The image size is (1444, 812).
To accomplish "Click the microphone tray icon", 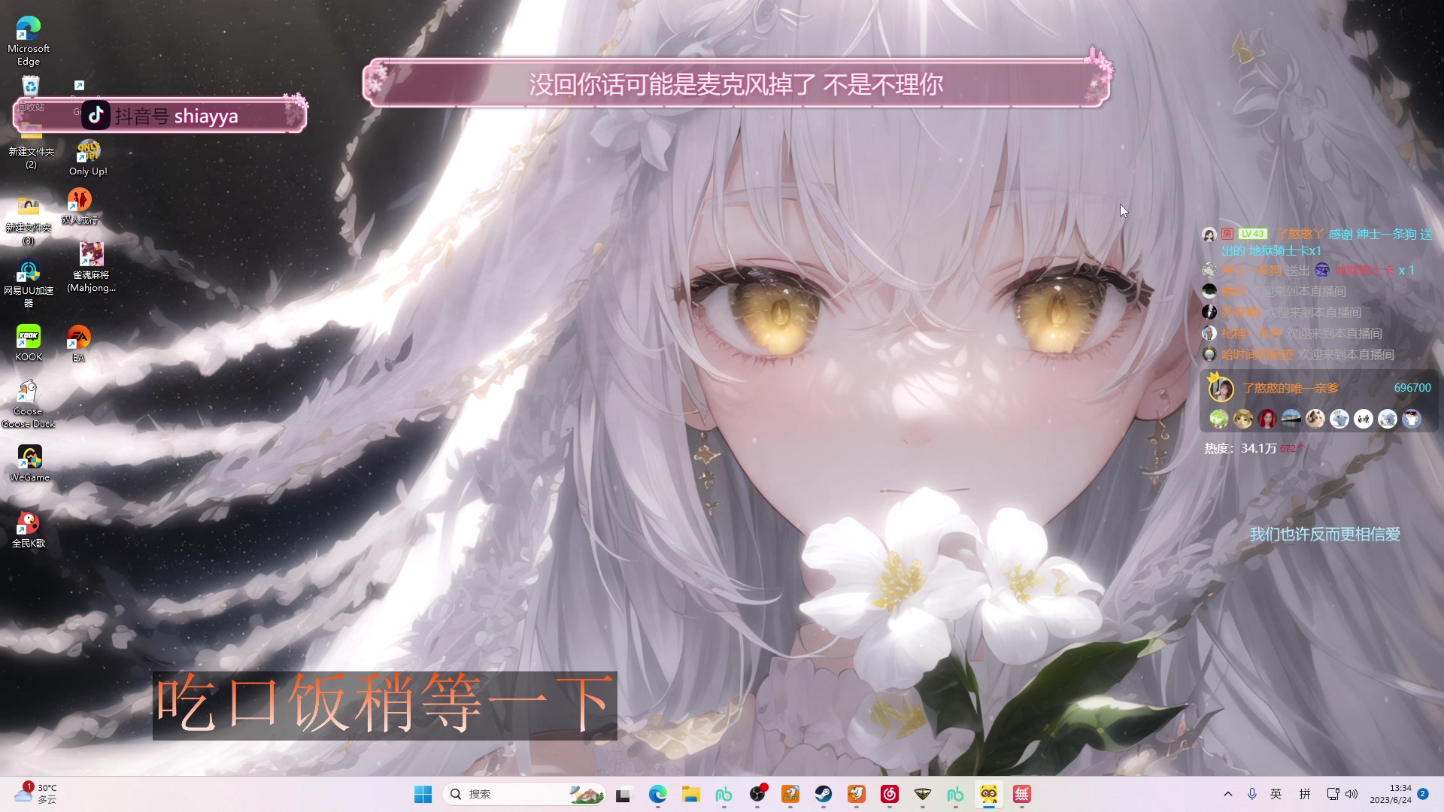I will (x=1252, y=794).
